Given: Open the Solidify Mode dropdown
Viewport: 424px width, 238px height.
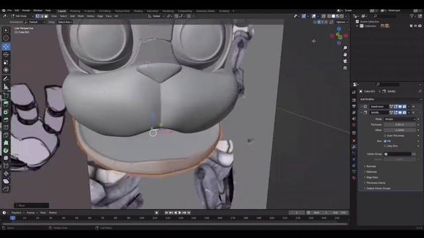Looking at the screenshot, I should point(399,119).
